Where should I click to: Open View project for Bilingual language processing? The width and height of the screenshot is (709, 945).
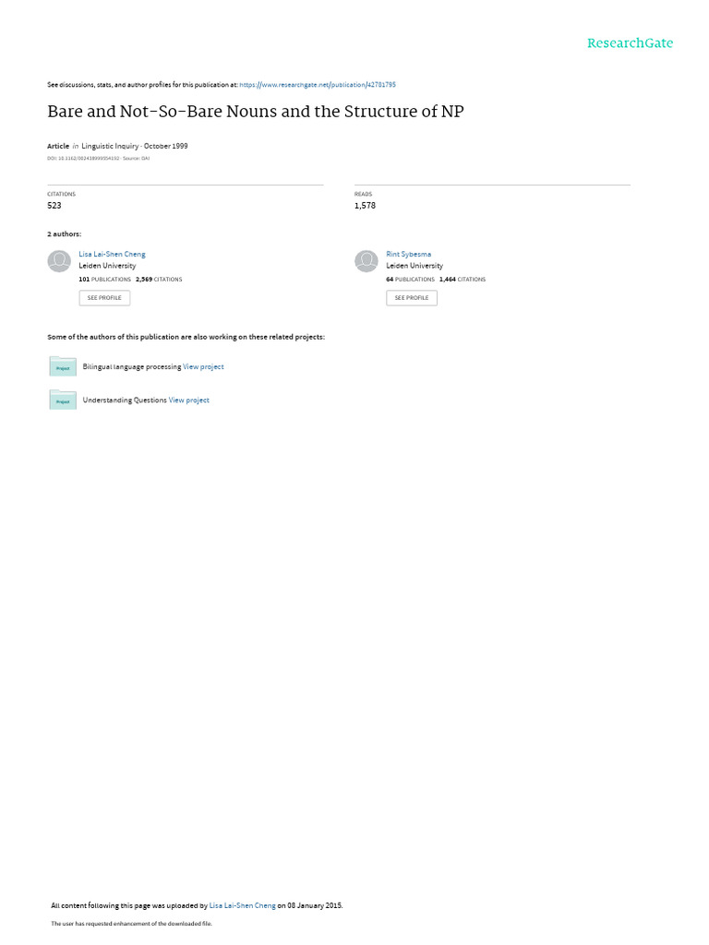(203, 367)
